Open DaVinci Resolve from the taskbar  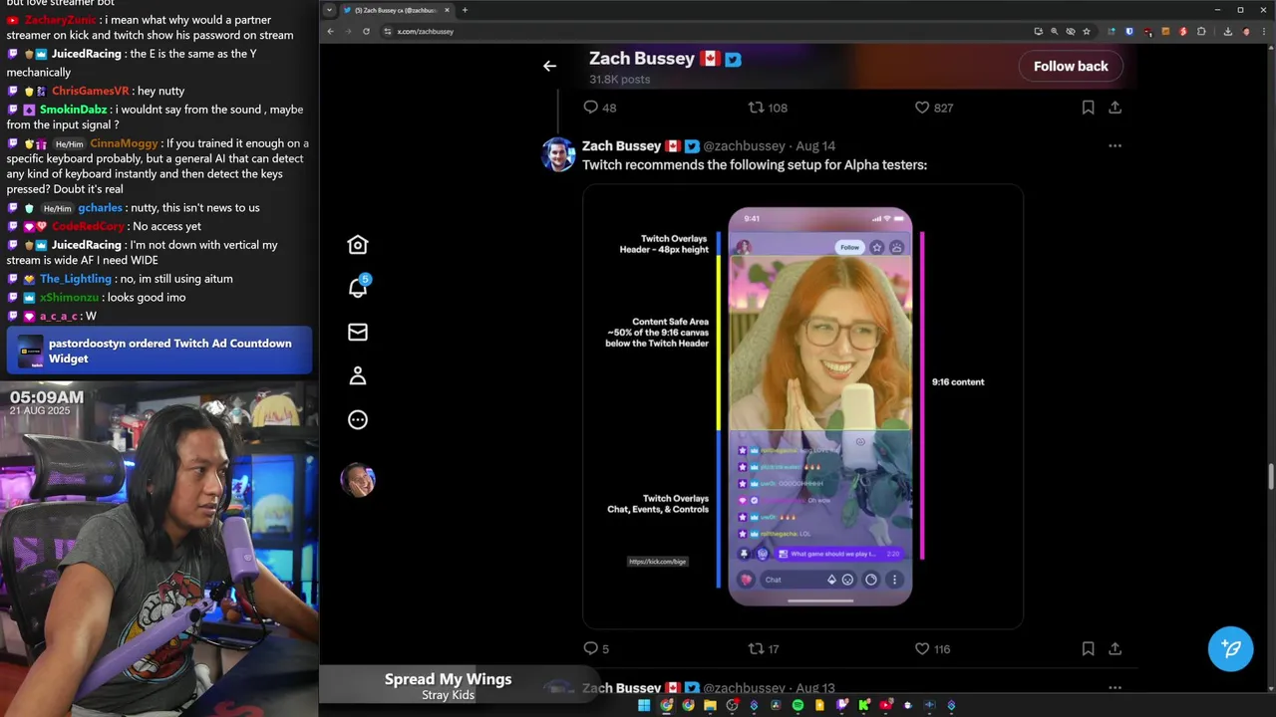(x=776, y=705)
